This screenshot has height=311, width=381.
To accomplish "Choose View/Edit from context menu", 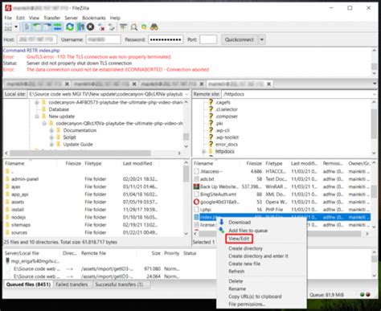I will point(239,239).
